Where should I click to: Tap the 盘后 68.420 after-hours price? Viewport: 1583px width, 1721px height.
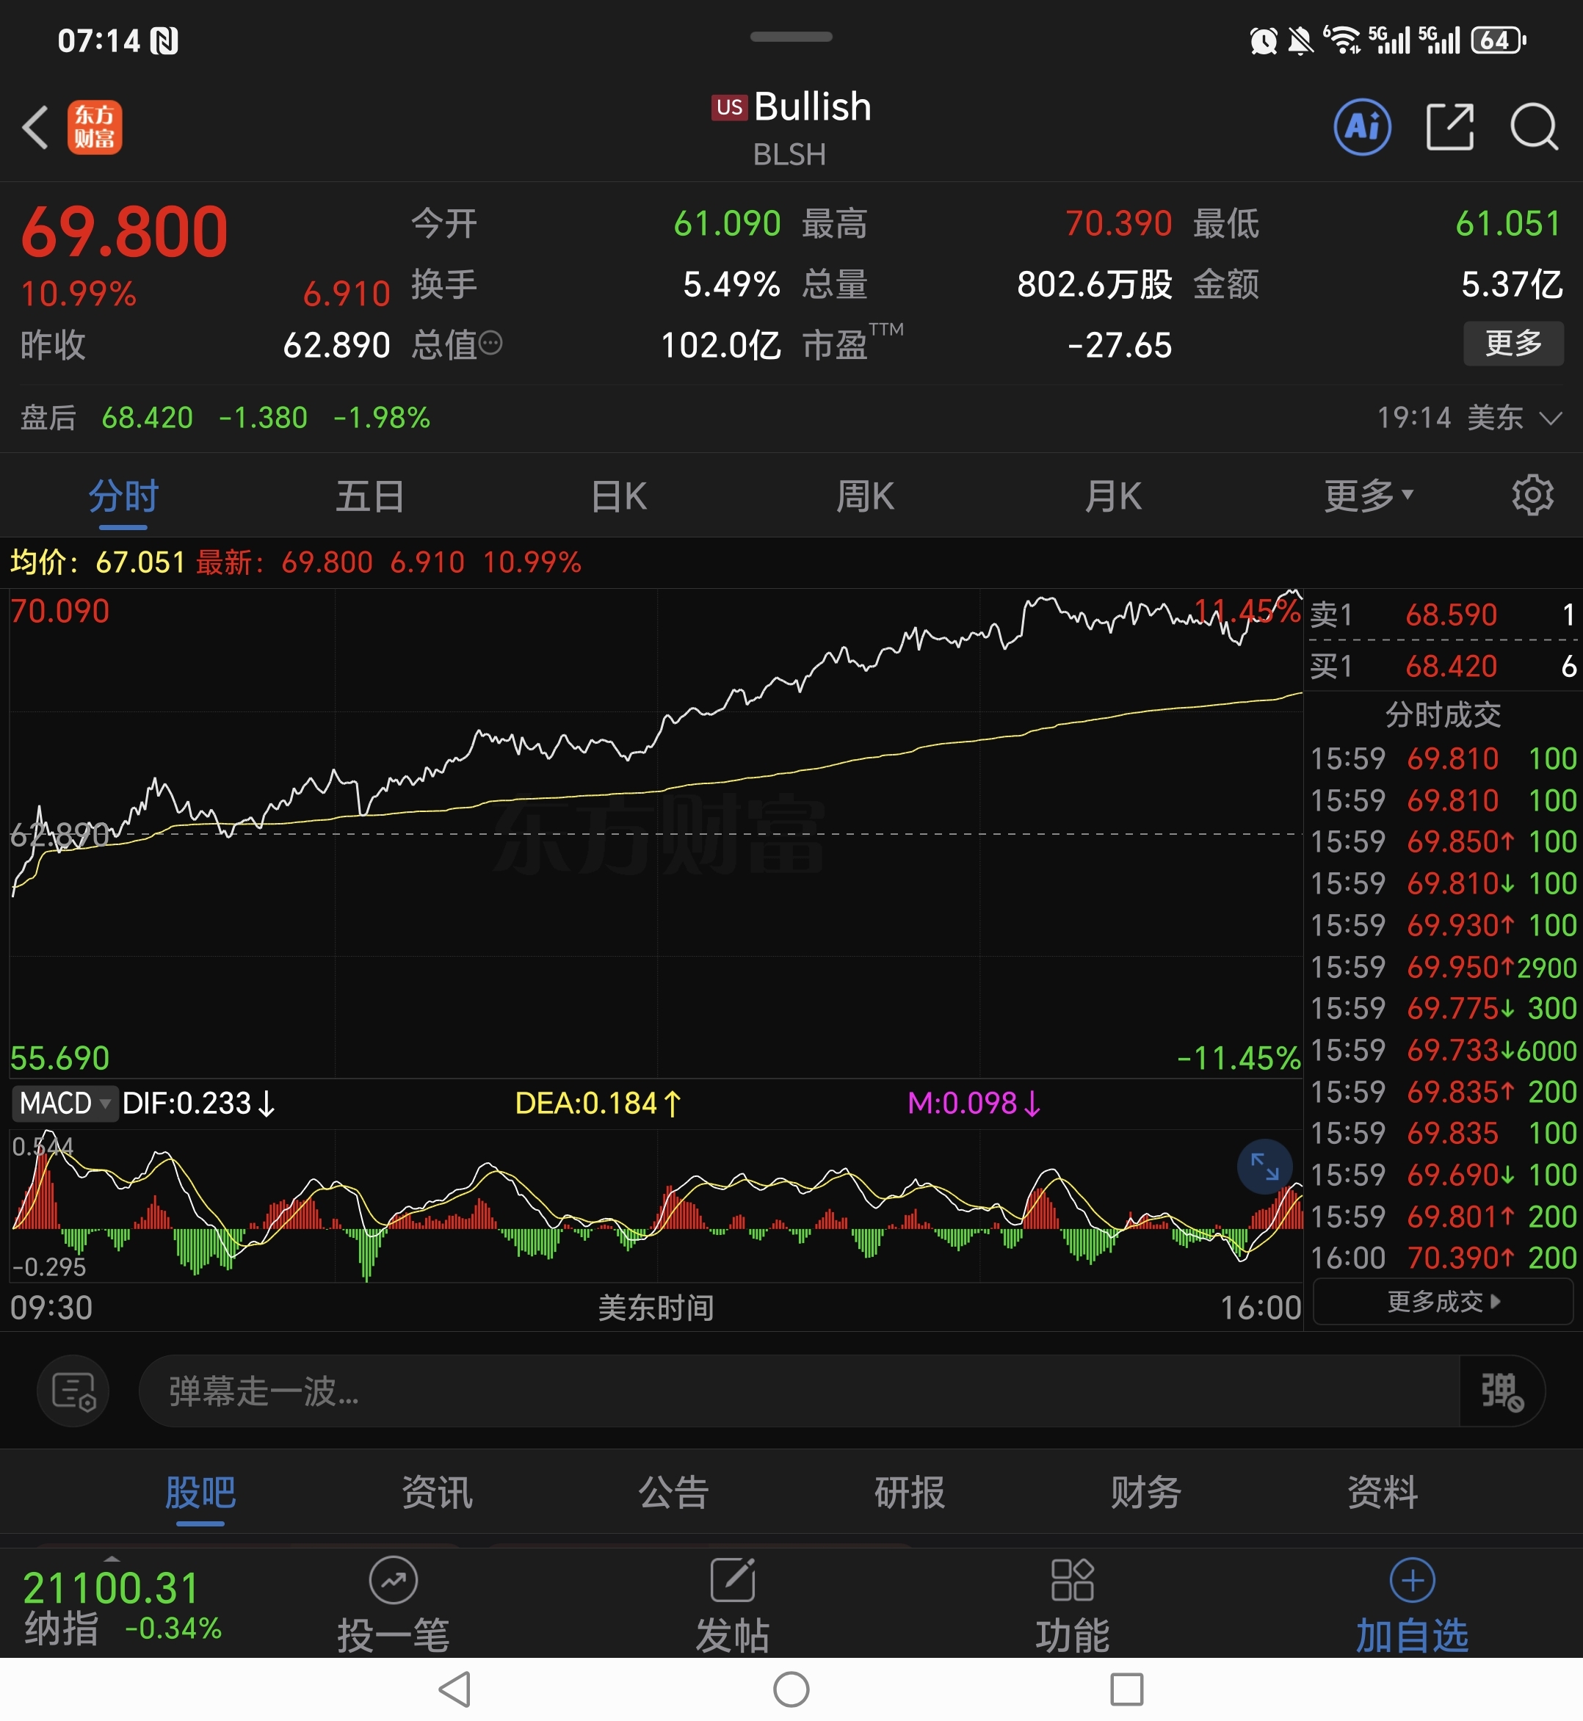pyautogui.click(x=148, y=418)
